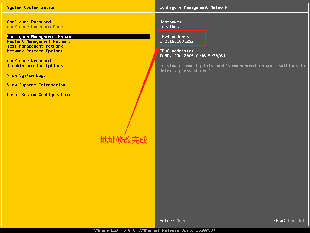Click the System Customization panel title
Screen dimensions: 310x233
tap(31, 7)
